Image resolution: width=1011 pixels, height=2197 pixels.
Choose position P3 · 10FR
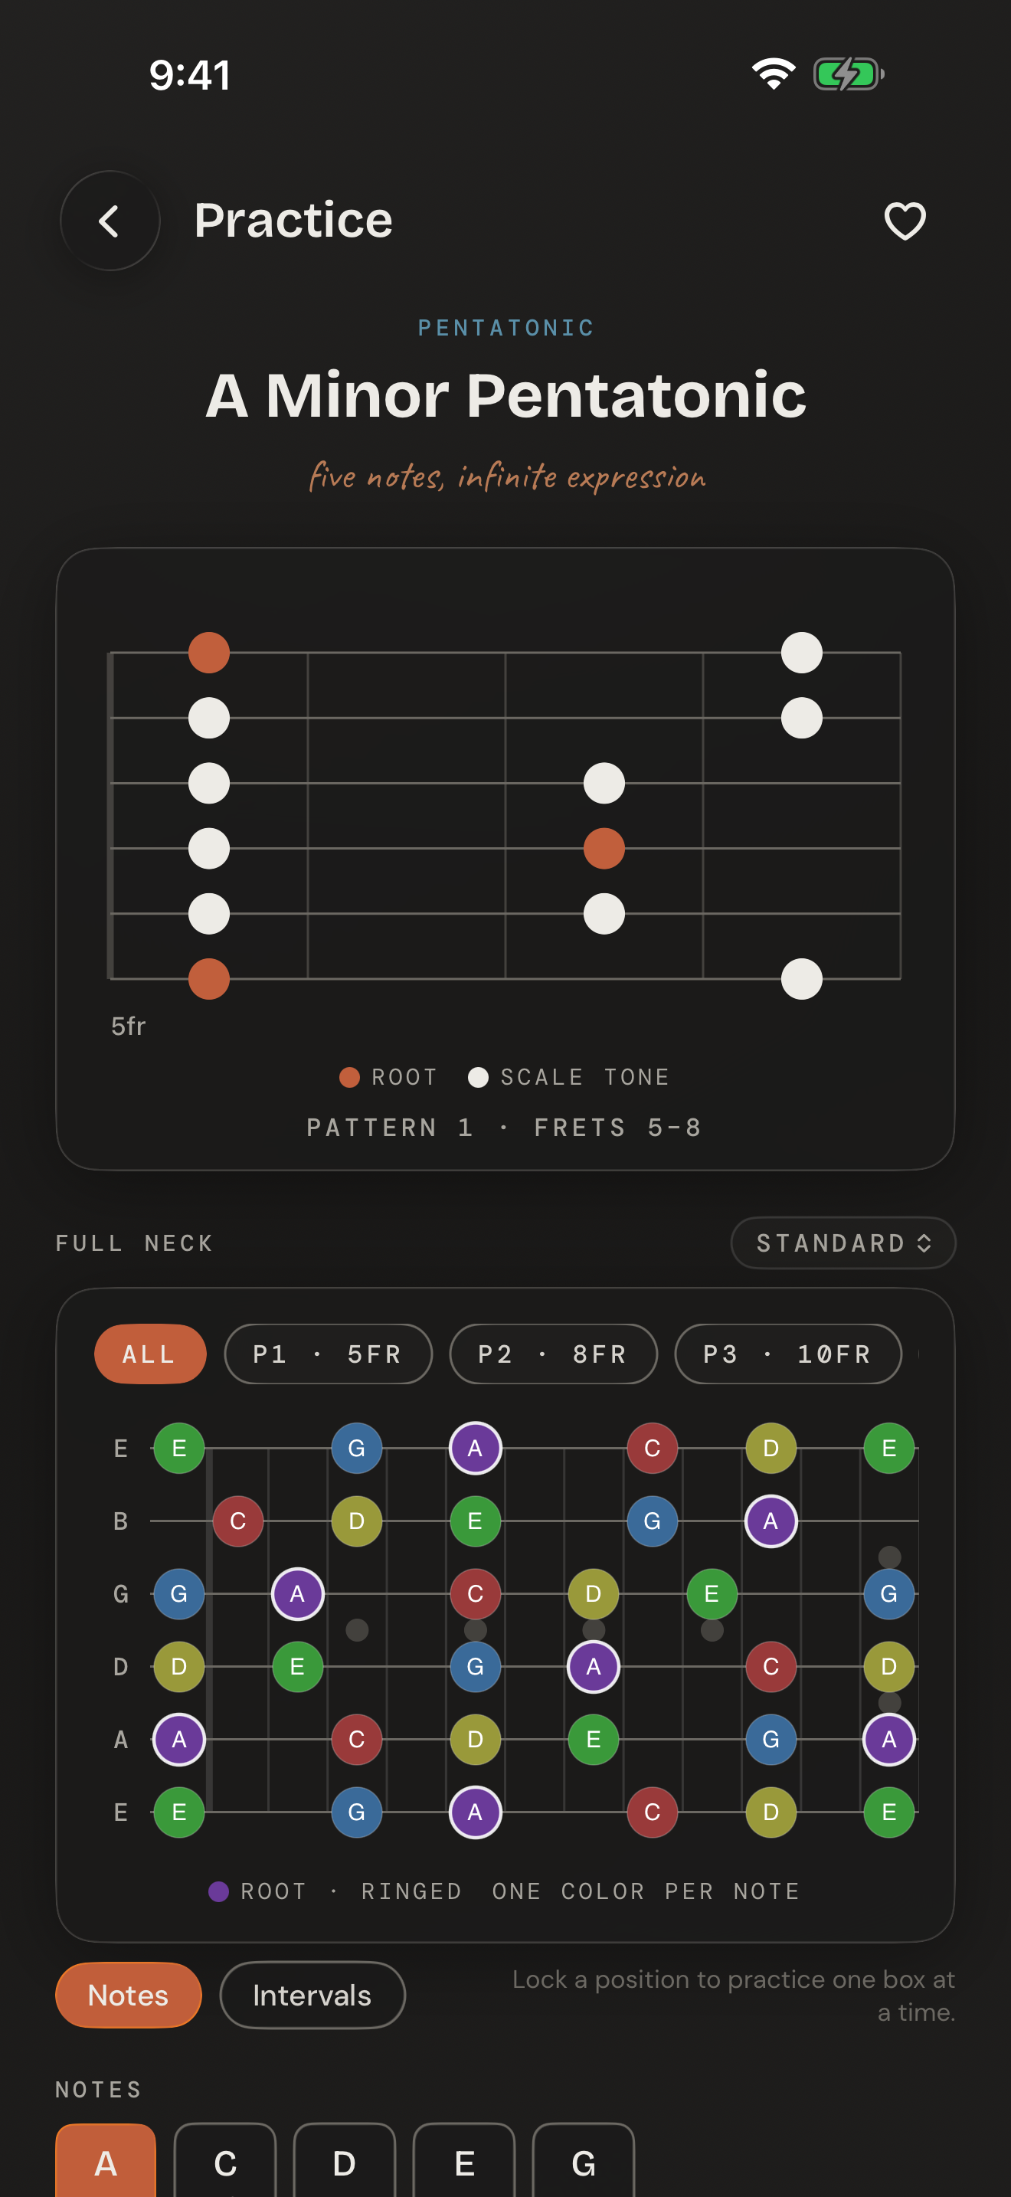[x=787, y=1354]
